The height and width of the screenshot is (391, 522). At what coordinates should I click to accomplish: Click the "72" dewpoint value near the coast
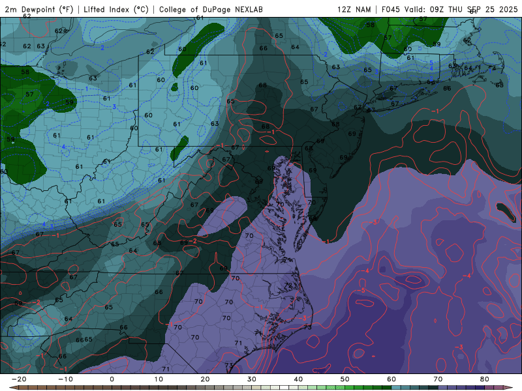[x=288, y=285]
